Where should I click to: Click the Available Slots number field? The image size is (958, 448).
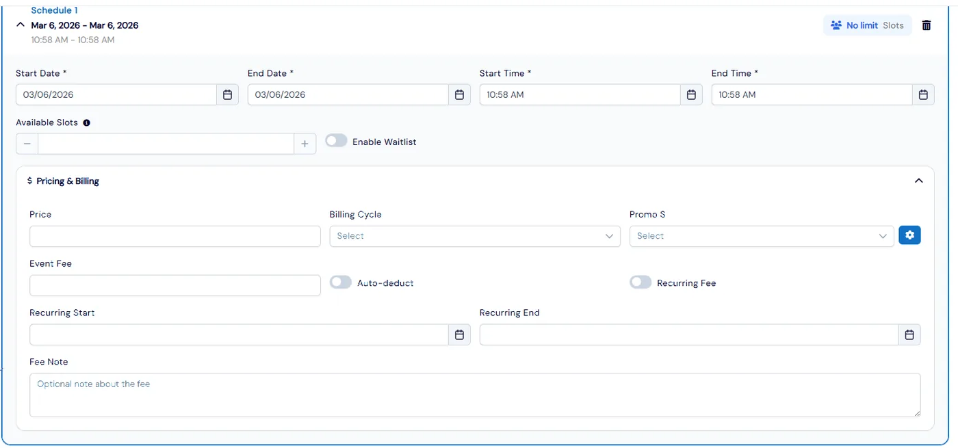166,144
